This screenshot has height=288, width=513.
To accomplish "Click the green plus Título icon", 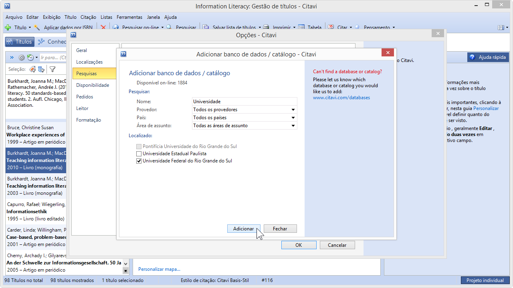I will pyautogui.click(x=8, y=28).
